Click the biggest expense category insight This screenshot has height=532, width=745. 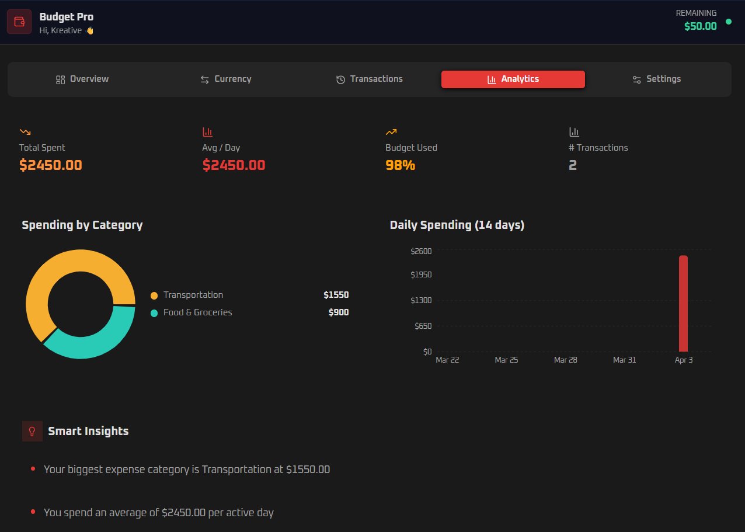[187, 470]
